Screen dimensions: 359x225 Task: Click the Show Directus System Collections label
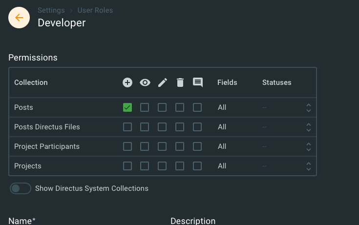(92, 188)
